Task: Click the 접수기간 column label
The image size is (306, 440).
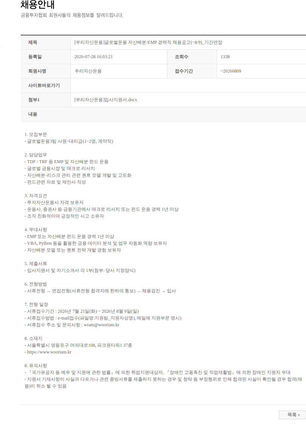Action: pos(184,71)
